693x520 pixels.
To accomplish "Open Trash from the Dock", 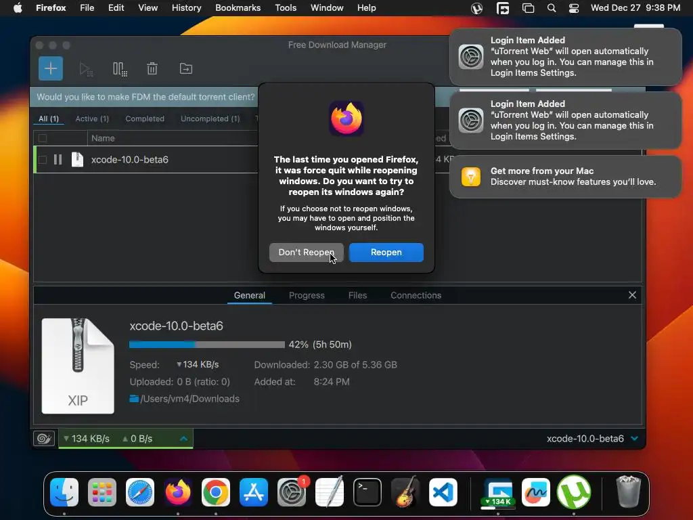I will pos(628,492).
